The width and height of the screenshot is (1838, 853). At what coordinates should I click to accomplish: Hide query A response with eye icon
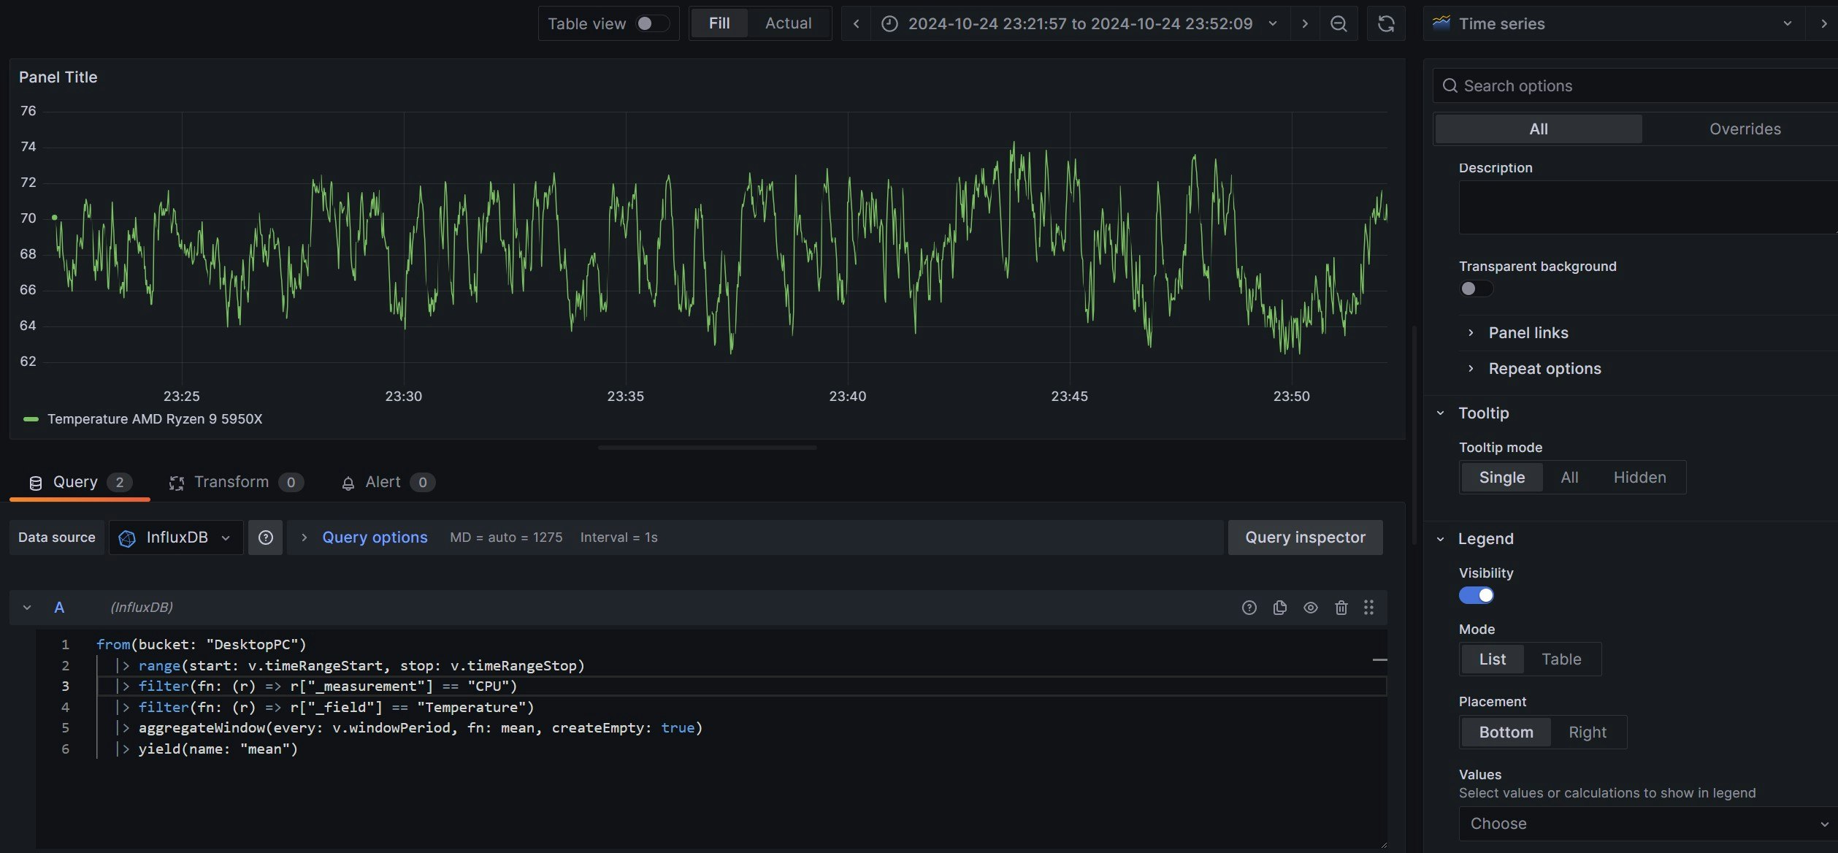coord(1310,608)
